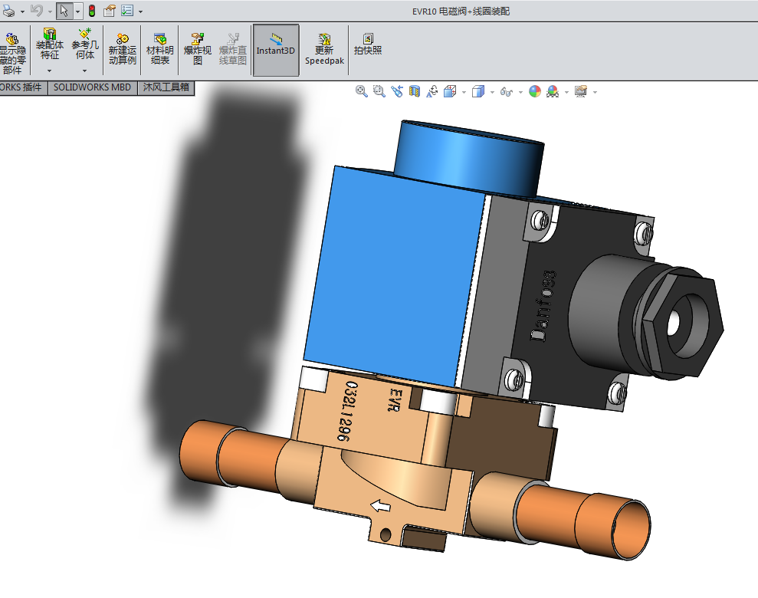This screenshot has height=598, width=758.
Task: Open Bill of Materials (材料明细表)
Action: click(x=160, y=48)
